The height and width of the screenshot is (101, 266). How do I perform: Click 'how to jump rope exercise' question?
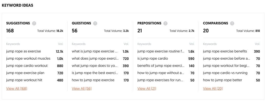(x=93, y=80)
